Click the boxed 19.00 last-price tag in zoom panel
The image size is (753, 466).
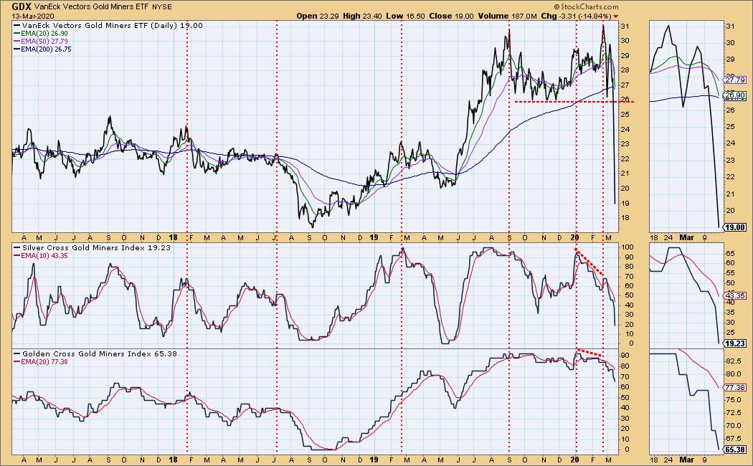[735, 227]
